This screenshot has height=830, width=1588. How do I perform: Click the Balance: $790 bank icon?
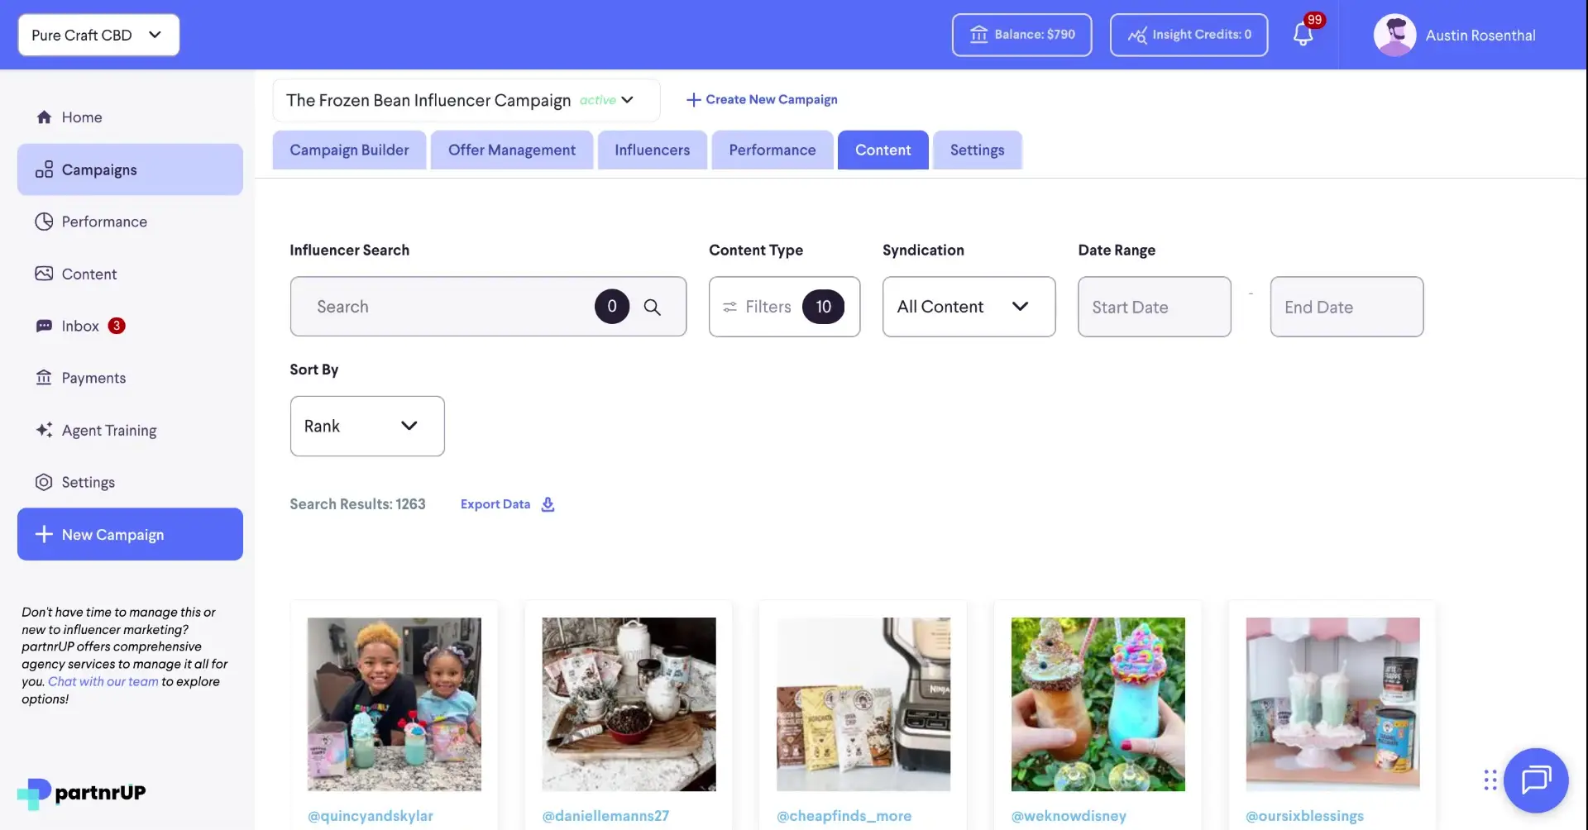[981, 35]
